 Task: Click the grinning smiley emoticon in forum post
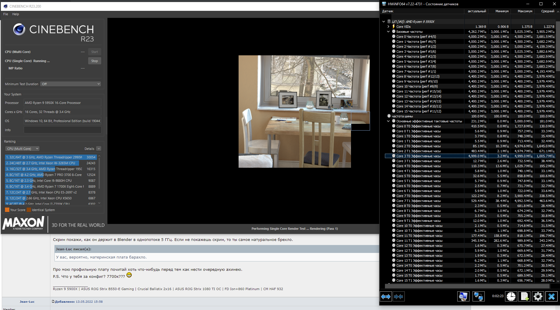point(129,275)
